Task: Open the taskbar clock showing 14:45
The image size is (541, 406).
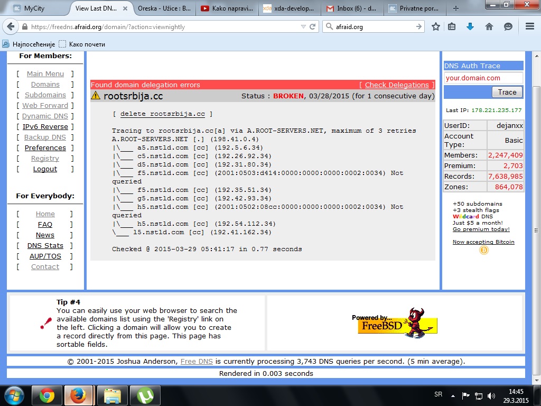Action: coord(516,396)
